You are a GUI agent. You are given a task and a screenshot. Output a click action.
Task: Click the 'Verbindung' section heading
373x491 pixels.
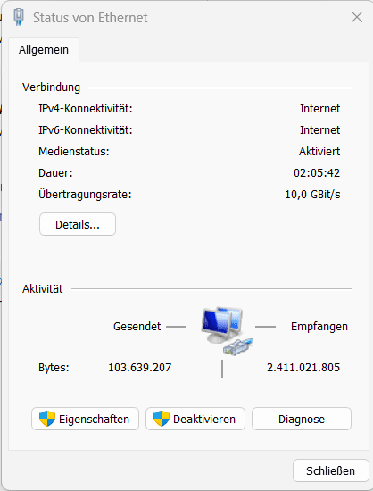click(52, 87)
